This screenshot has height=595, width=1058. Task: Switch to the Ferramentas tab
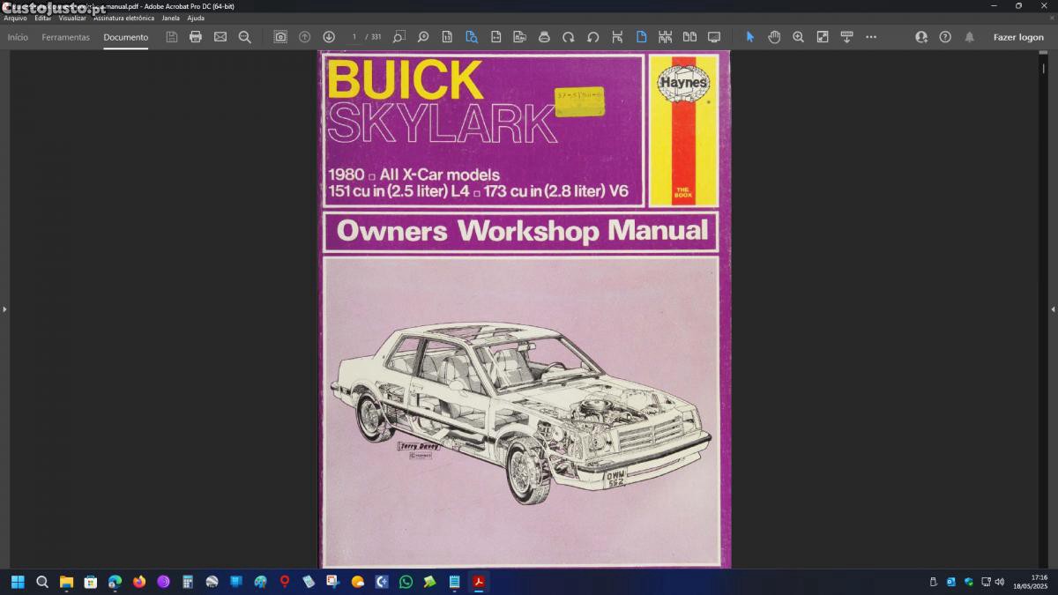pyautogui.click(x=66, y=37)
